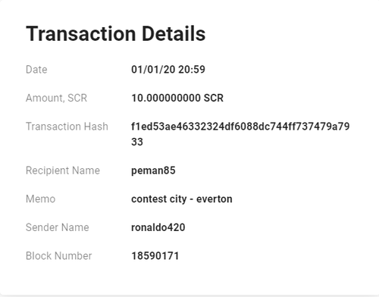
Task: Open sender ronaldo420
Action: 158,227
